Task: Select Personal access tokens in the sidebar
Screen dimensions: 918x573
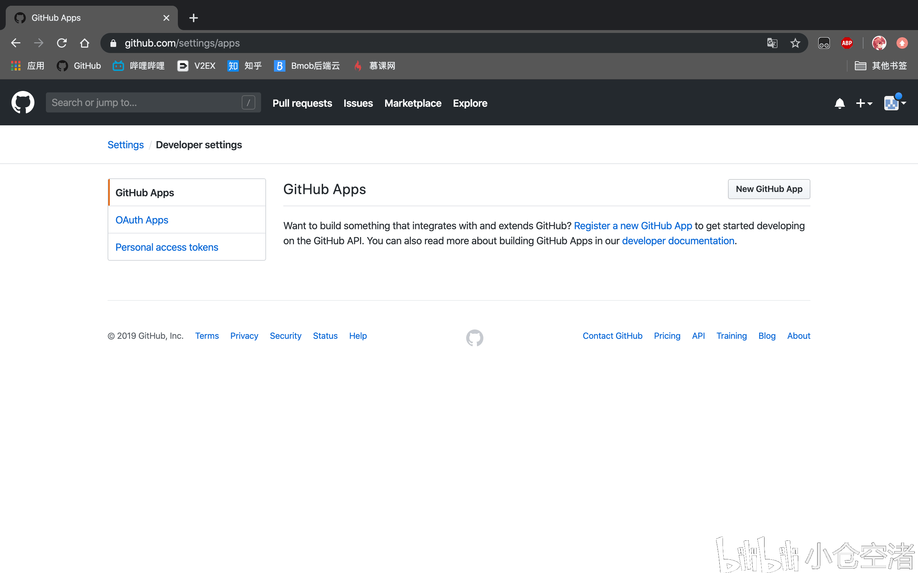Action: (186, 247)
